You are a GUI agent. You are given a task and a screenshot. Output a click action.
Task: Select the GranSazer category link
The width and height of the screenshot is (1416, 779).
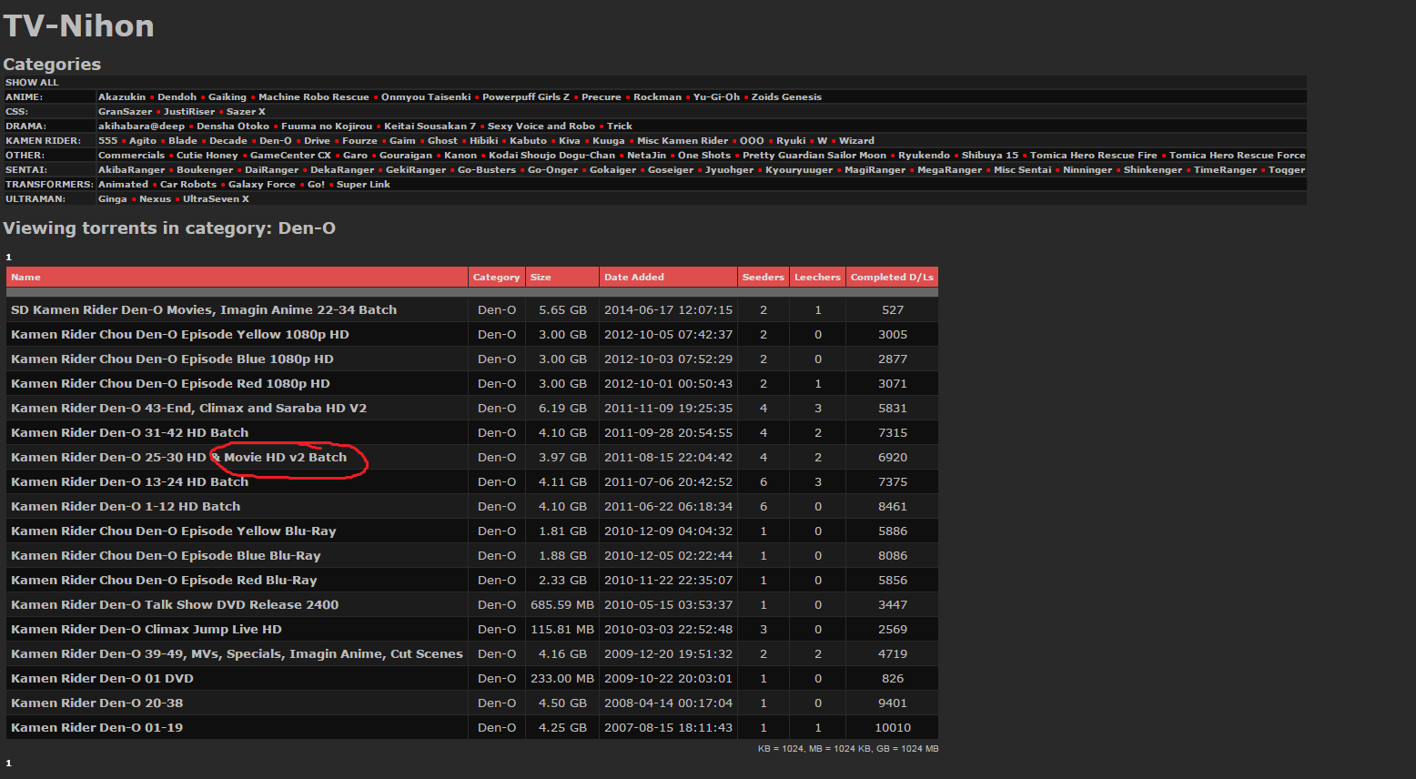click(x=126, y=112)
